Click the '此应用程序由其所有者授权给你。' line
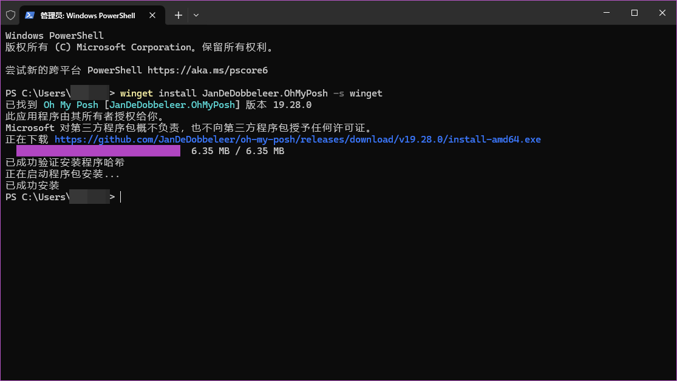 (x=84, y=116)
